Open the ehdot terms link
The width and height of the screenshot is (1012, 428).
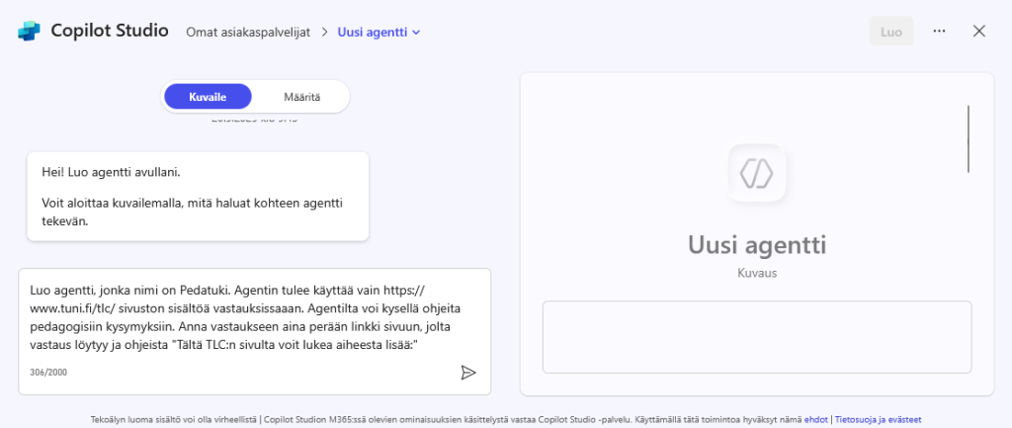815,419
